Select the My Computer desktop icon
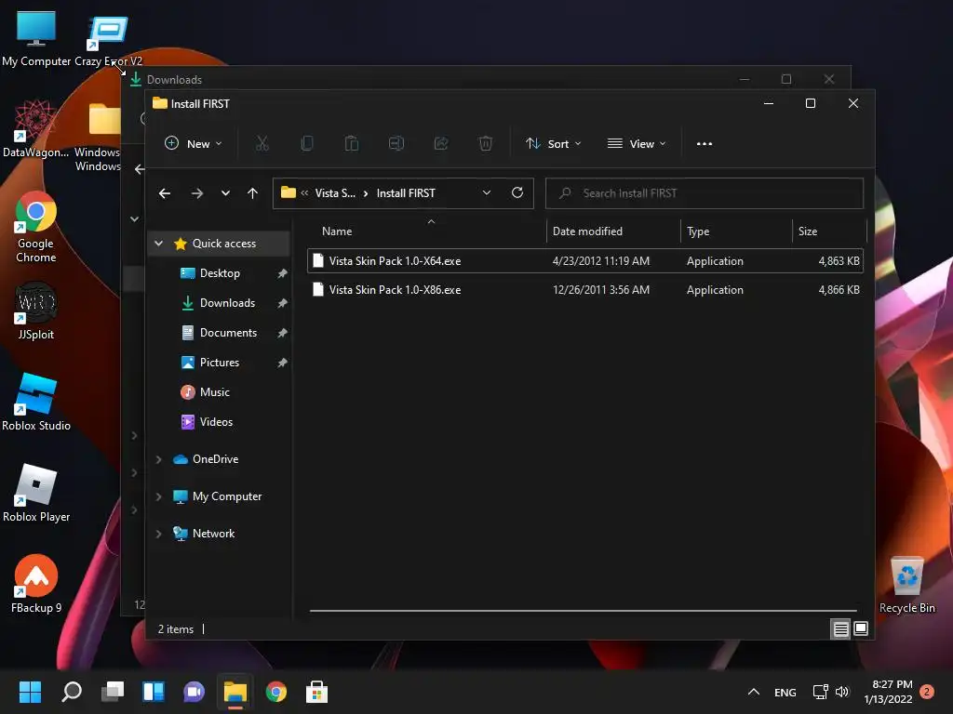This screenshot has height=714, width=953. [x=36, y=38]
